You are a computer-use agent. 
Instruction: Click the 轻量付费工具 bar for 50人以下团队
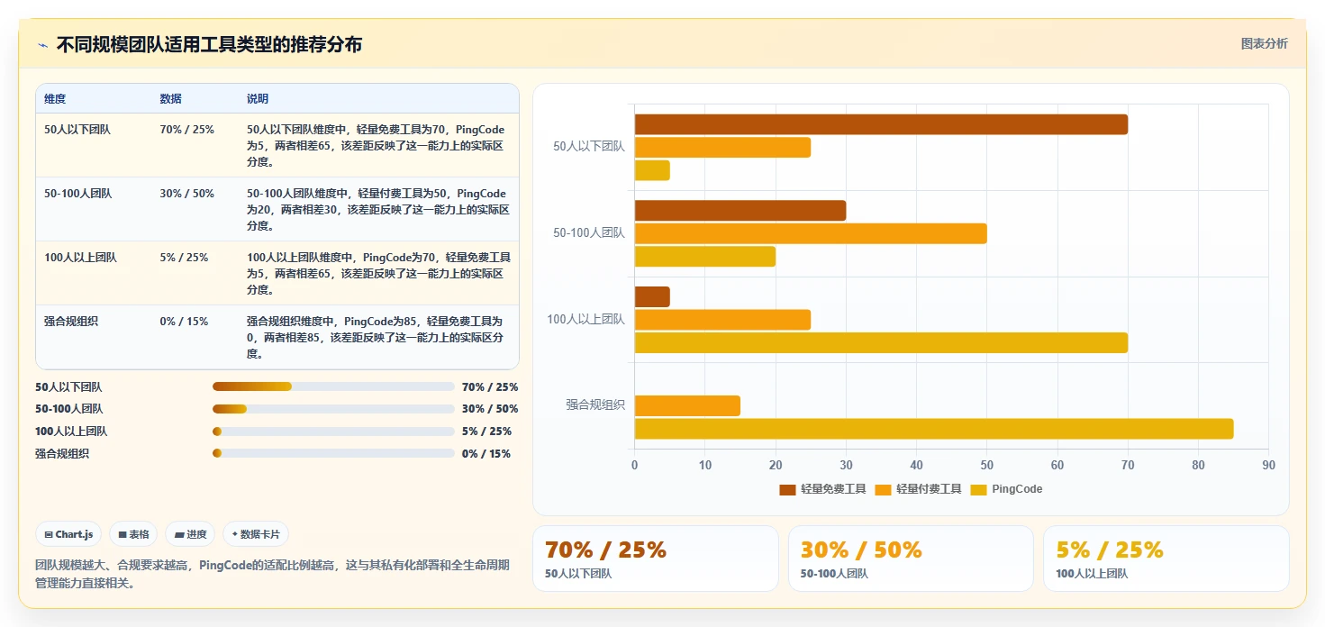pyautogui.click(x=722, y=147)
